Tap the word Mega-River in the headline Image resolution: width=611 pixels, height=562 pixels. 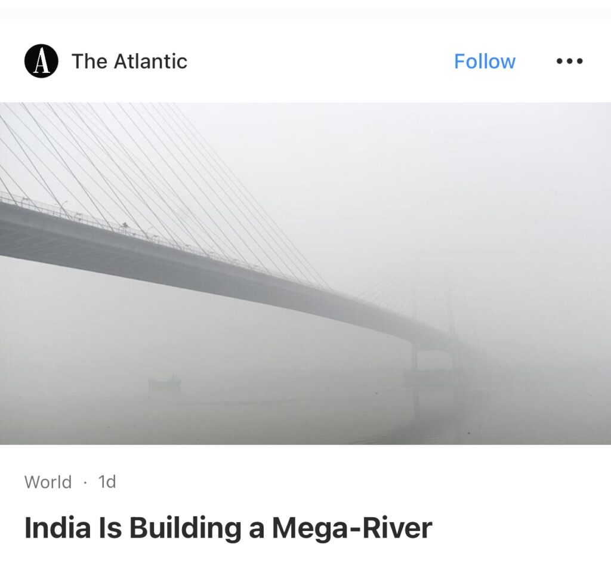(352, 529)
